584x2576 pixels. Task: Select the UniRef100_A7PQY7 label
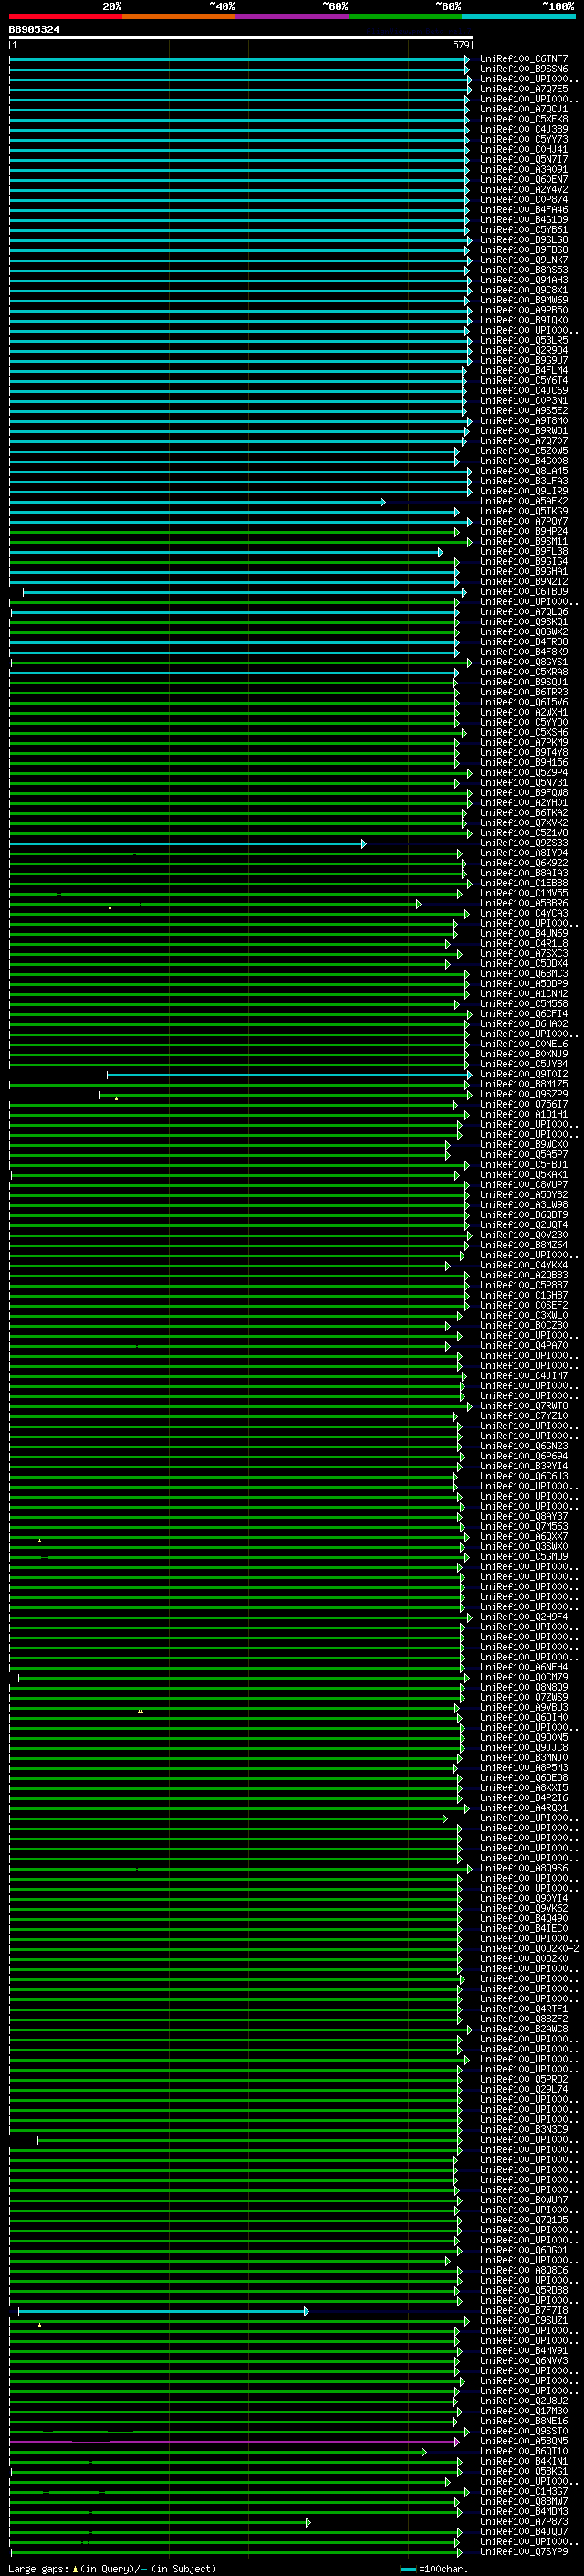click(x=523, y=522)
